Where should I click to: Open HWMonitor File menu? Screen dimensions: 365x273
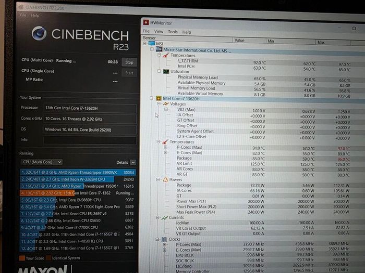click(x=146, y=31)
